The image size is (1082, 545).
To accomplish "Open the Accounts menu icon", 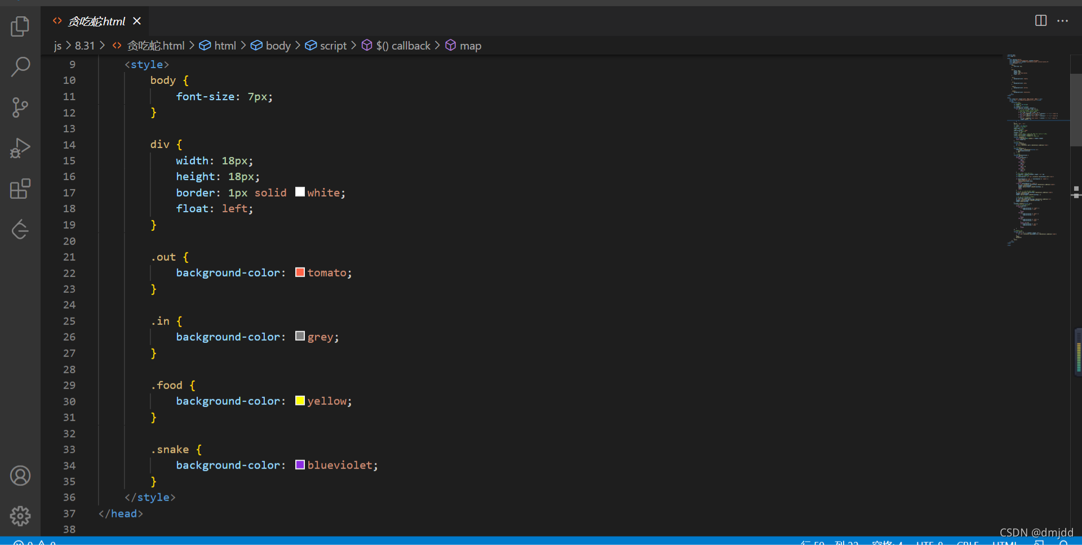I will (x=20, y=476).
